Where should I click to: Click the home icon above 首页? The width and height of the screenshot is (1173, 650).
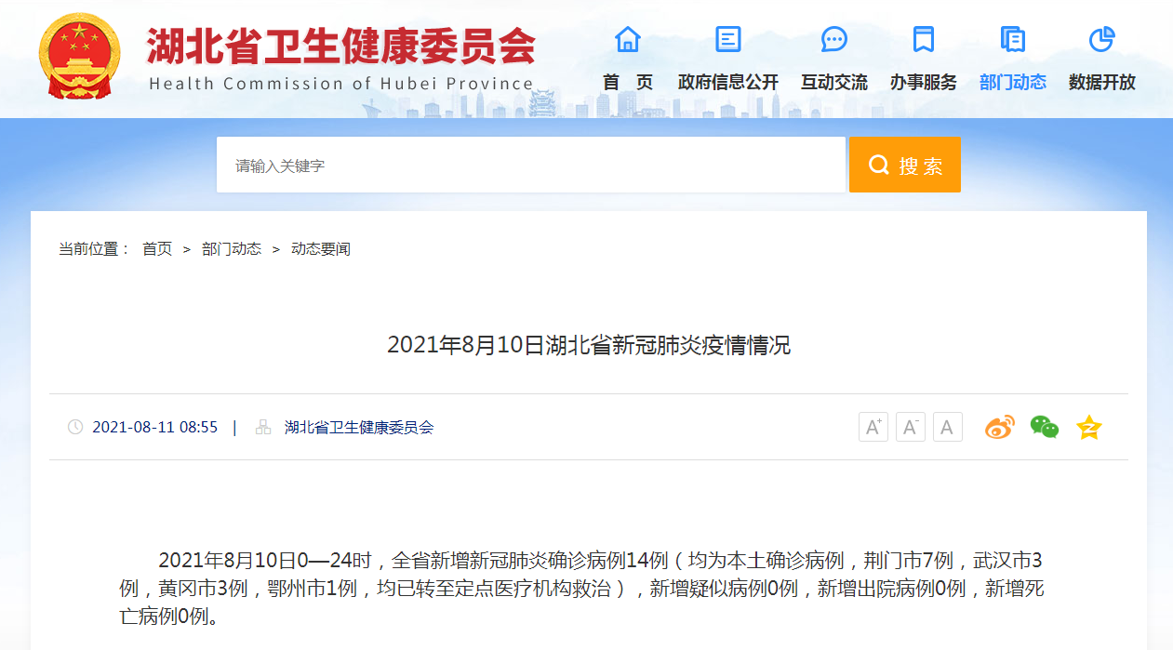[628, 39]
